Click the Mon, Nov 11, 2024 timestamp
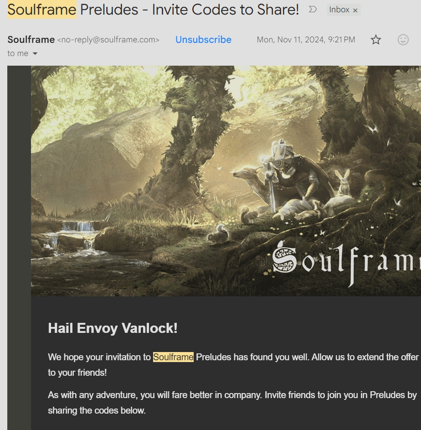This screenshot has width=421, height=430. pos(306,40)
